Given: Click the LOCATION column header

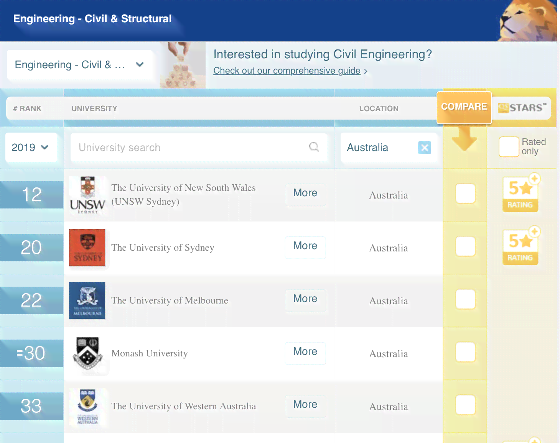Looking at the screenshot, I should pos(379,108).
